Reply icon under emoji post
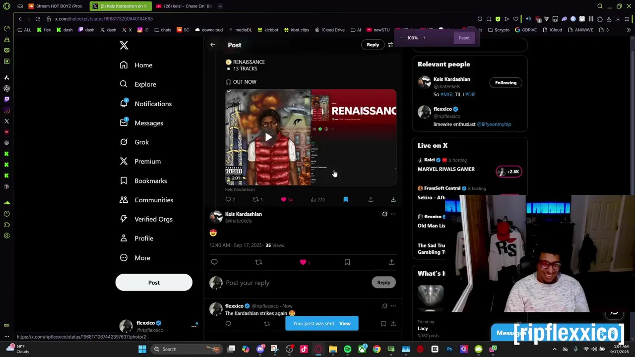Viewport: 635px width, 357px height. coord(214,262)
